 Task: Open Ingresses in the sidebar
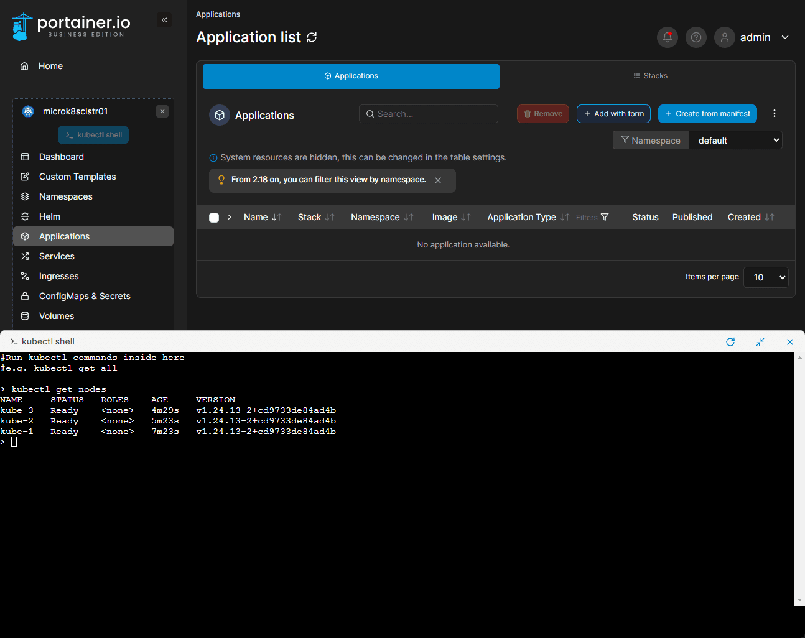click(58, 276)
